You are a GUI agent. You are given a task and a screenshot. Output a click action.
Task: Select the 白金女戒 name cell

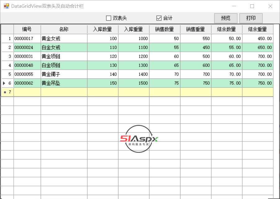point(64,47)
